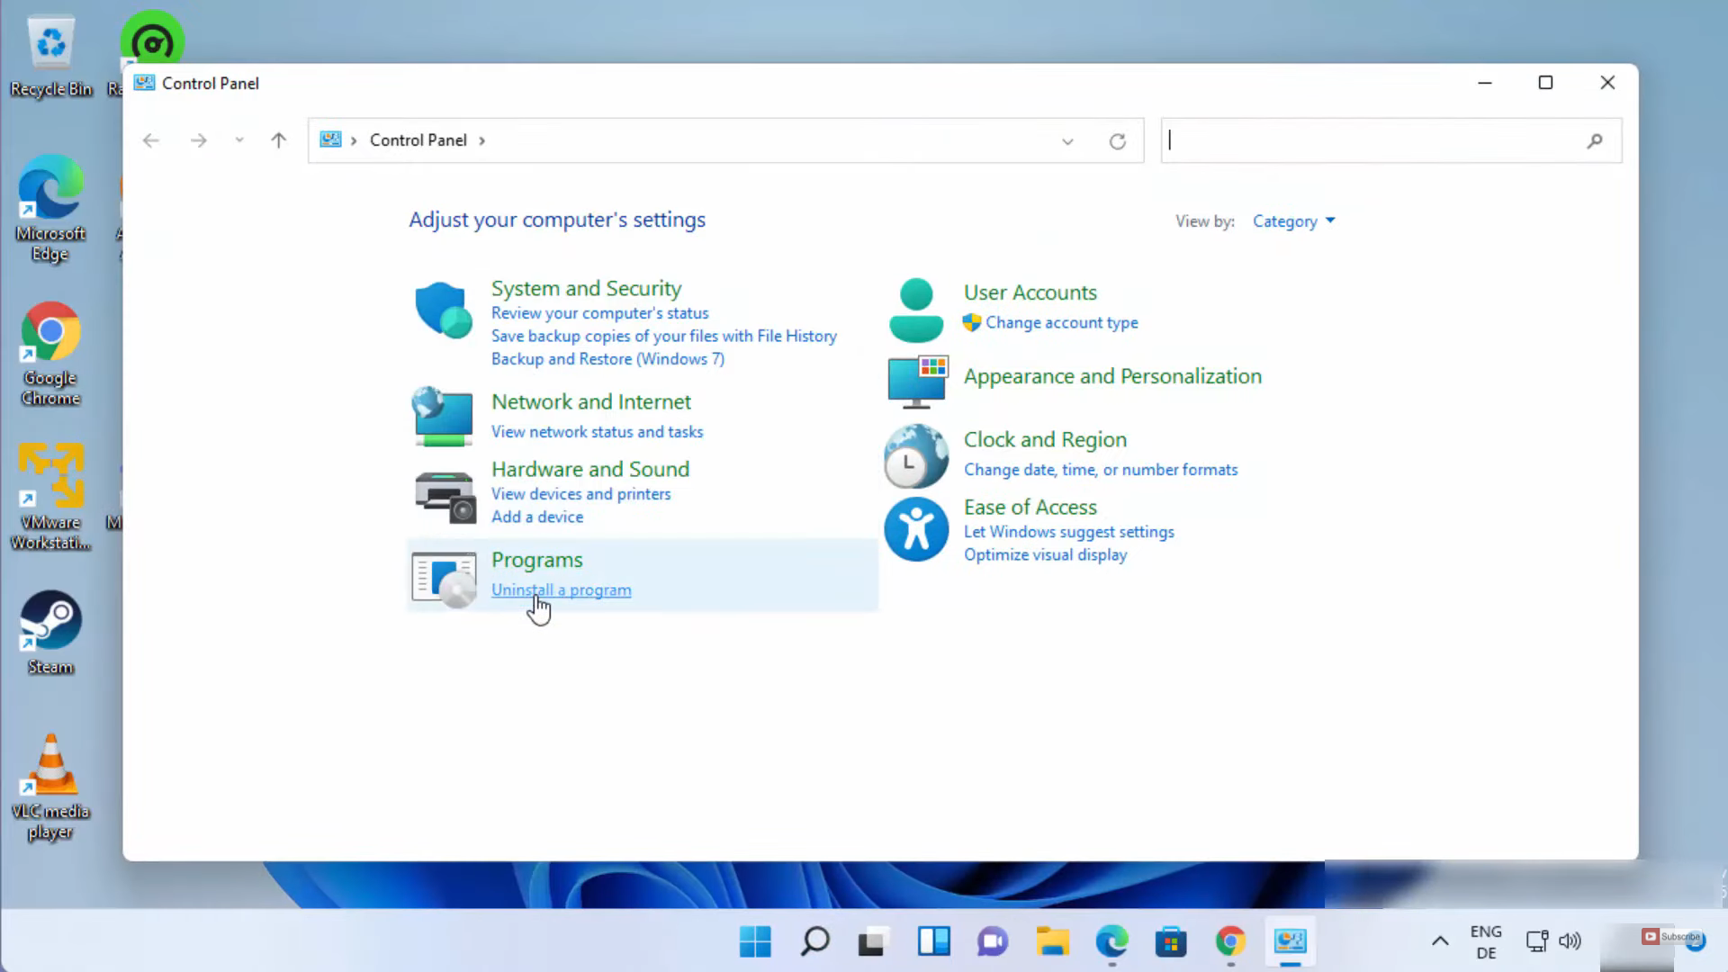Go up one folder level

coord(278,140)
